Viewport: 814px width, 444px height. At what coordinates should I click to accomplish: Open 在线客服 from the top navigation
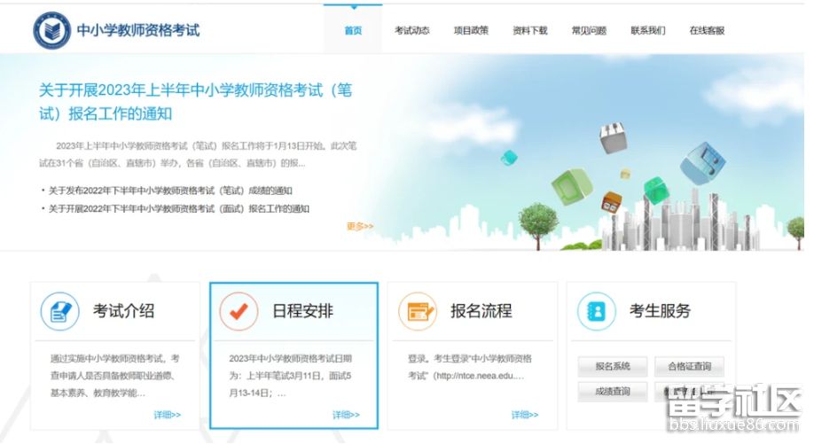[x=707, y=30]
